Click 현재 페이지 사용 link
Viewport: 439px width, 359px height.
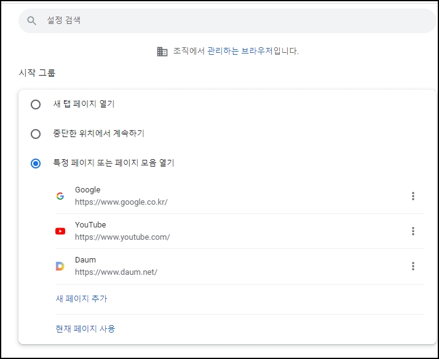[85, 328]
